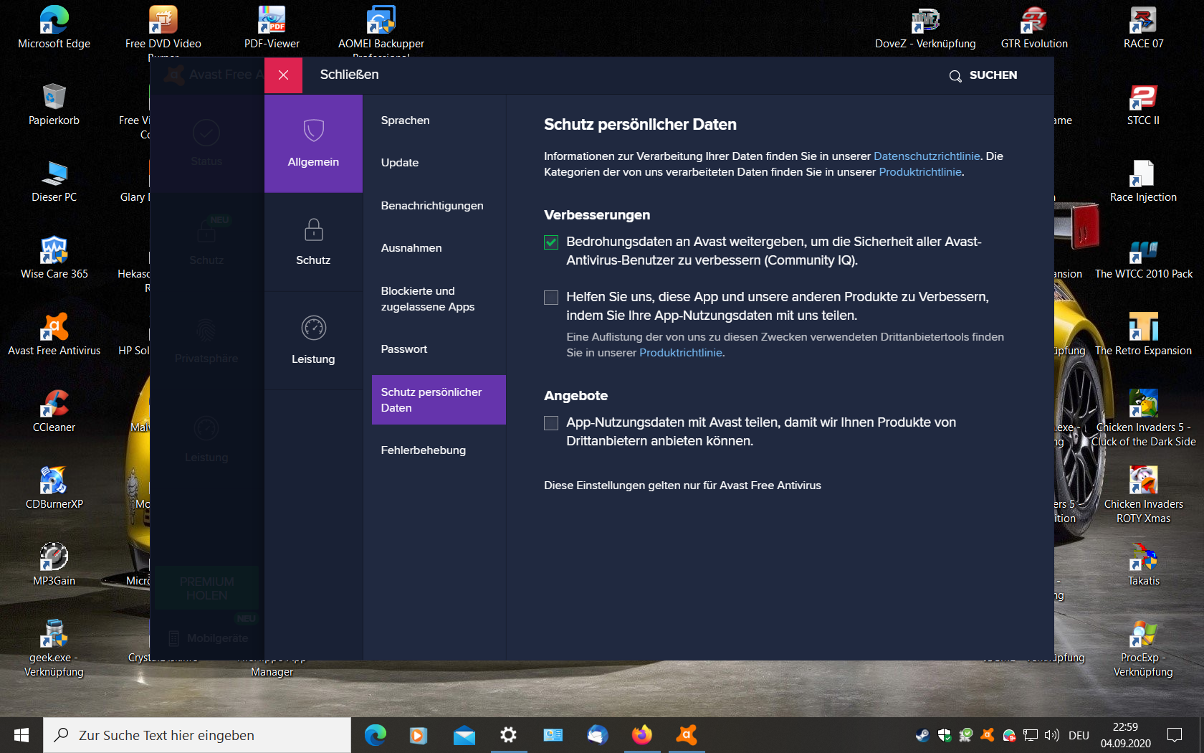
Task: Open DoveZ Verknüpfung shortcut
Action: (925, 27)
